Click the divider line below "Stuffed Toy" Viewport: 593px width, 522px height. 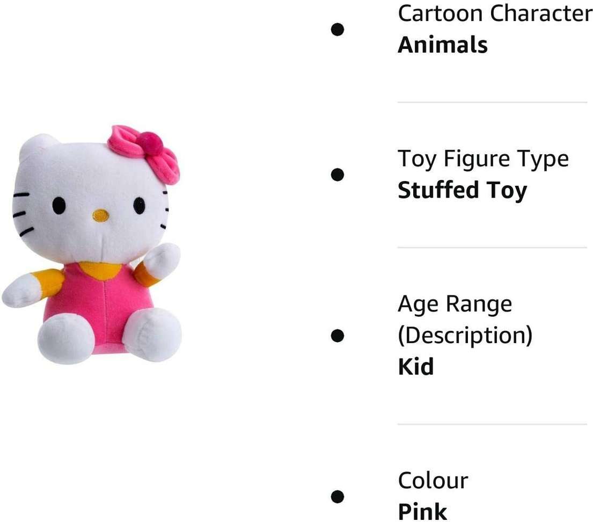[492, 248]
